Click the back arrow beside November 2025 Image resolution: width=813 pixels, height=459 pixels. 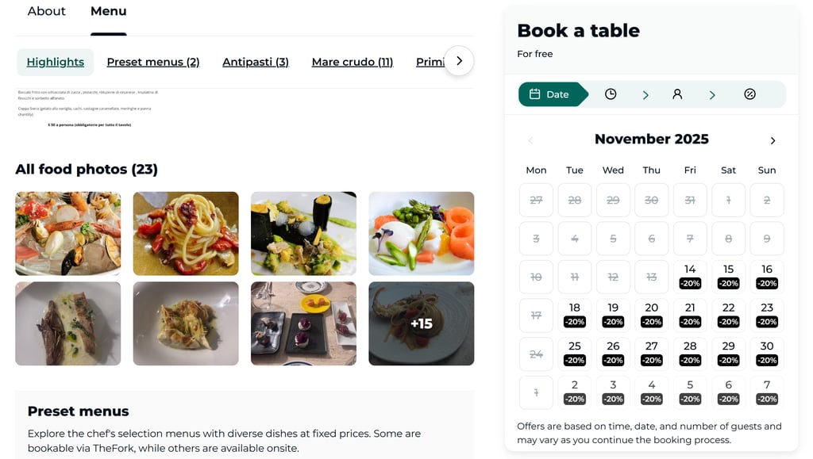pyautogui.click(x=530, y=140)
